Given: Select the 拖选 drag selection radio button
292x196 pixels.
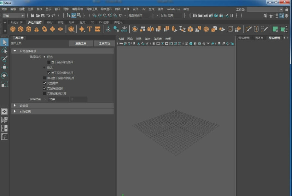Looking at the screenshot, I should point(44,68).
